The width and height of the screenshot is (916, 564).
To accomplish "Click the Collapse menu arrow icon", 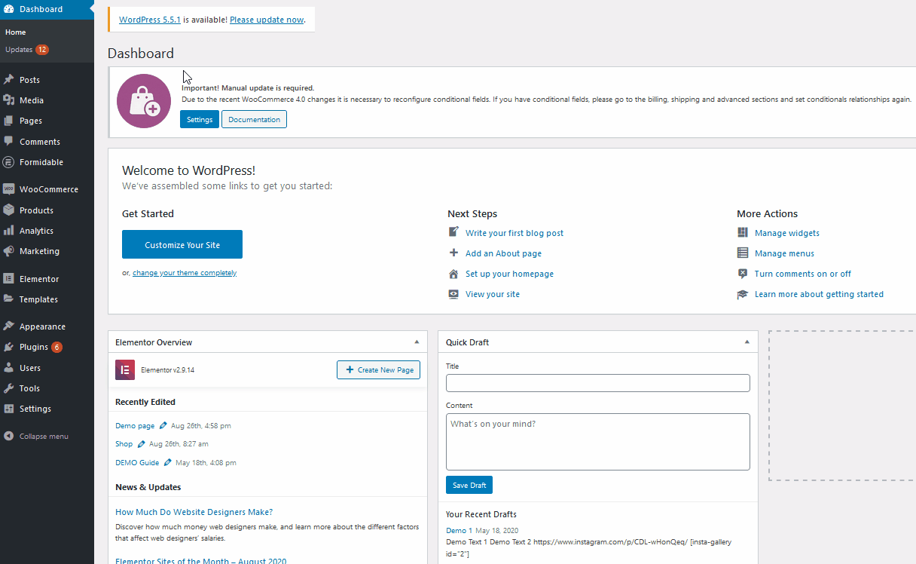I will 9,436.
